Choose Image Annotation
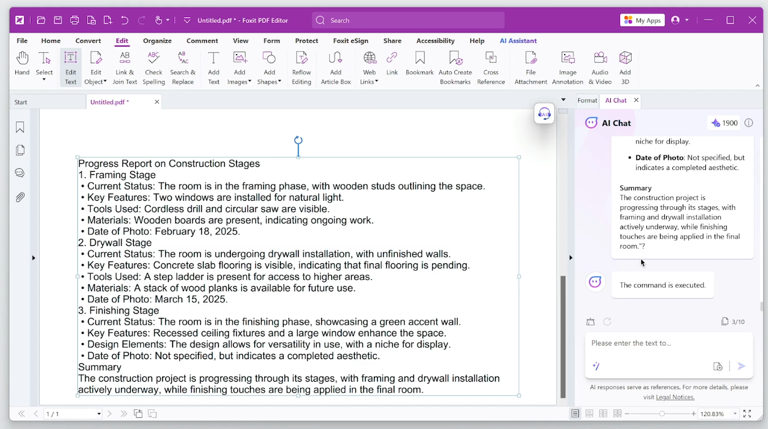 568,68
